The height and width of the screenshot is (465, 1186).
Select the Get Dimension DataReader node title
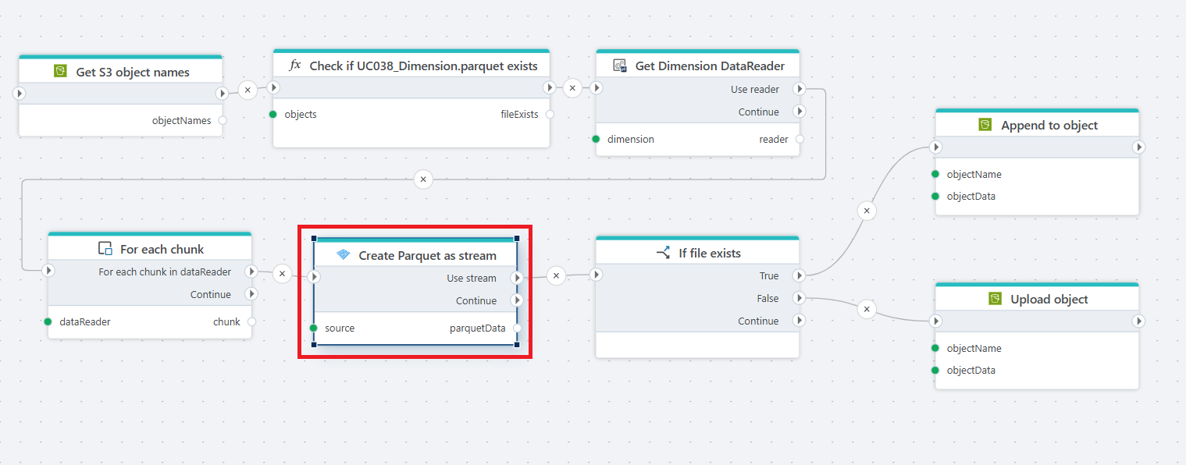[x=710, y=66]
